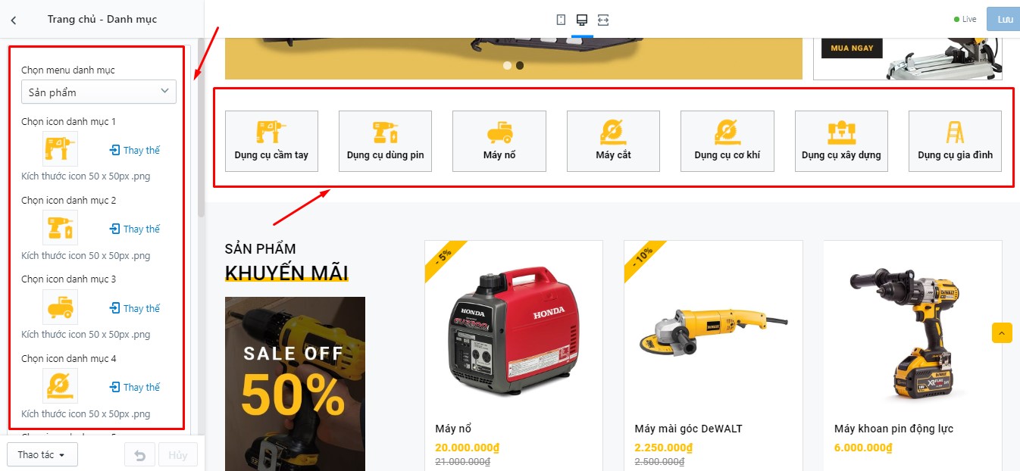This screenshot has height=471, width=1020.
Task: Open the Dụng cụ xây dựng category
Action: coord(841,141)
